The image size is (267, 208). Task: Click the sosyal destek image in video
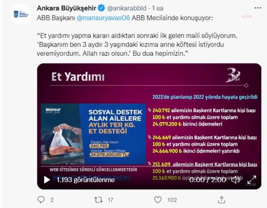click(93, 134)
